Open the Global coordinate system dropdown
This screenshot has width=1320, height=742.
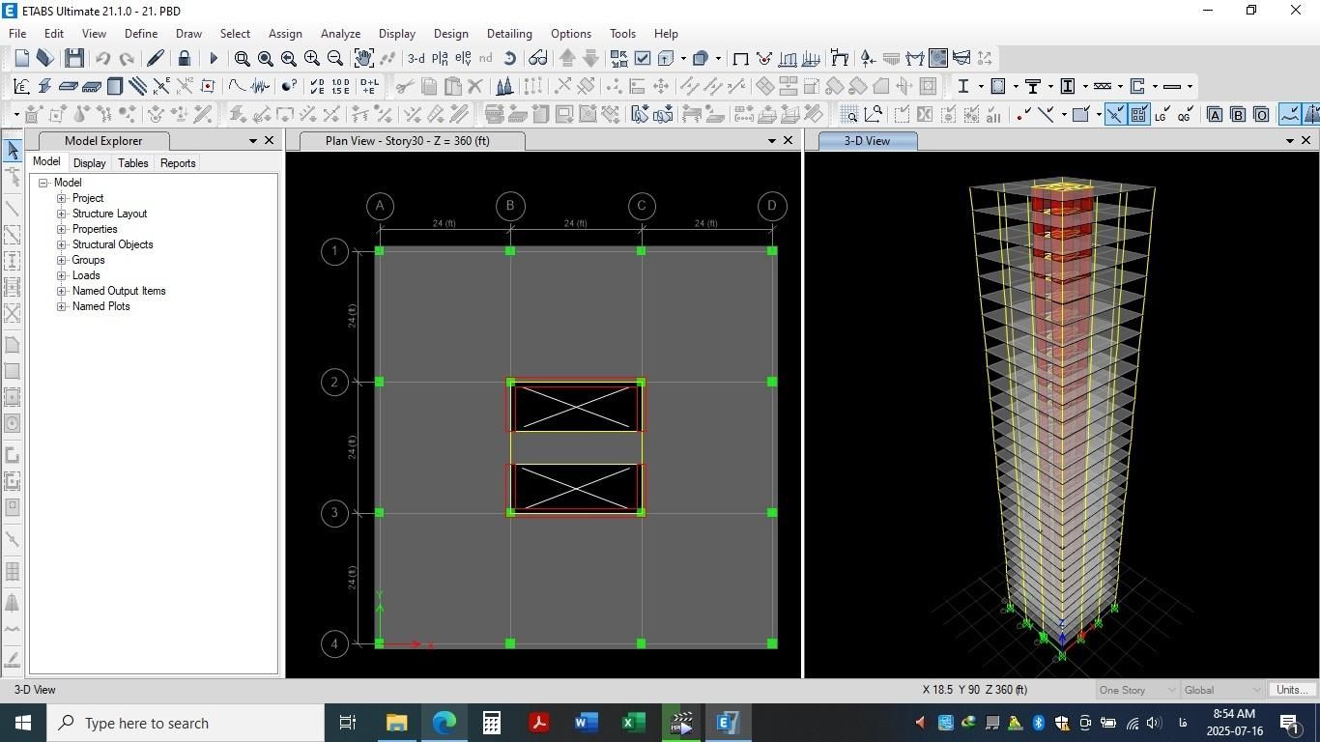point(1222,690)
